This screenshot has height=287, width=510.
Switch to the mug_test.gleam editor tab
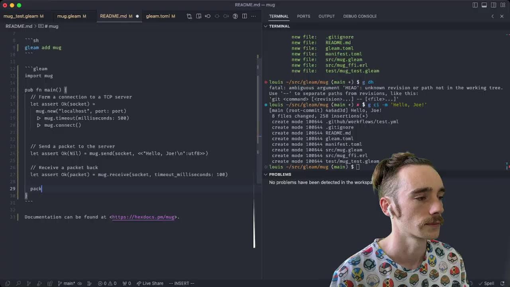(24, 16)
